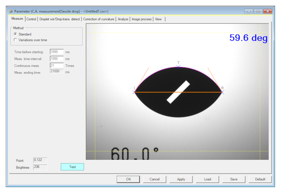Switch to the Control tab

click(x=31, y=19)
